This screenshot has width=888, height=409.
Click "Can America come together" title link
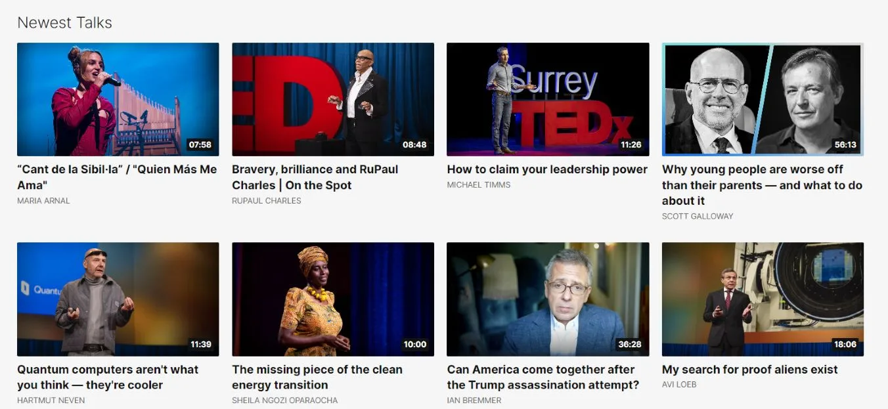[543, 377]
